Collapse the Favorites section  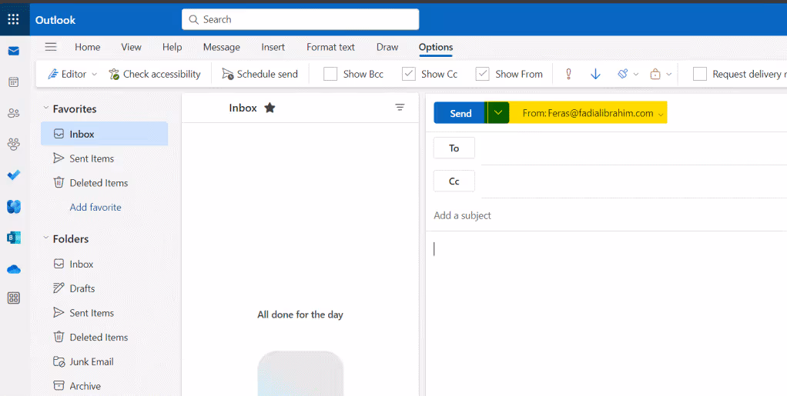[45, 108]
